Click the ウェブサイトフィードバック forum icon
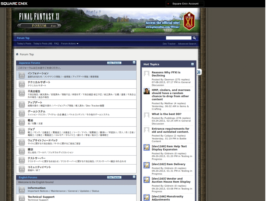Image resolution: width=268 pixels, height=201 pixels. (x=22, y=142)
